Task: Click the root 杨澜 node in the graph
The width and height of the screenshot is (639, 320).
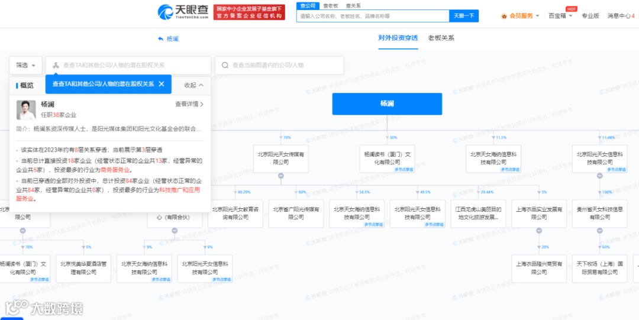Action: pos(387,104)
